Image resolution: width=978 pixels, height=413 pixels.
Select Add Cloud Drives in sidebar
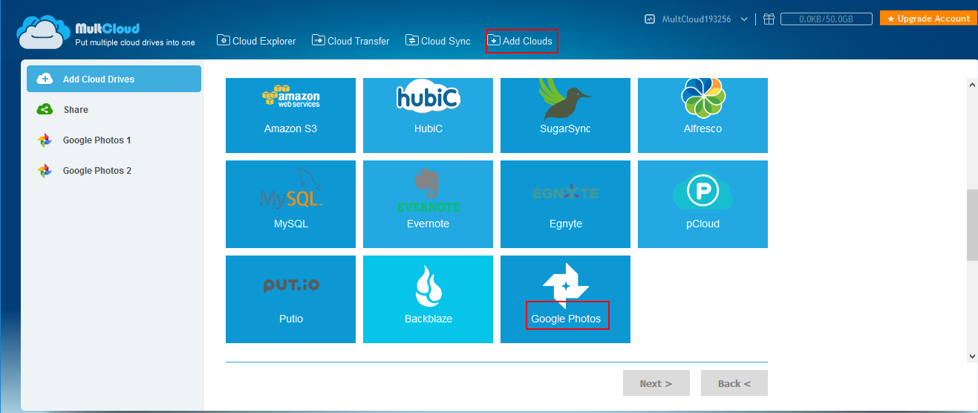[114, 79]
